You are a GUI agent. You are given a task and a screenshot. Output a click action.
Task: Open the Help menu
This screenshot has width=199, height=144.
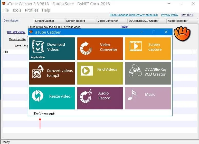[x=46, y=10]
